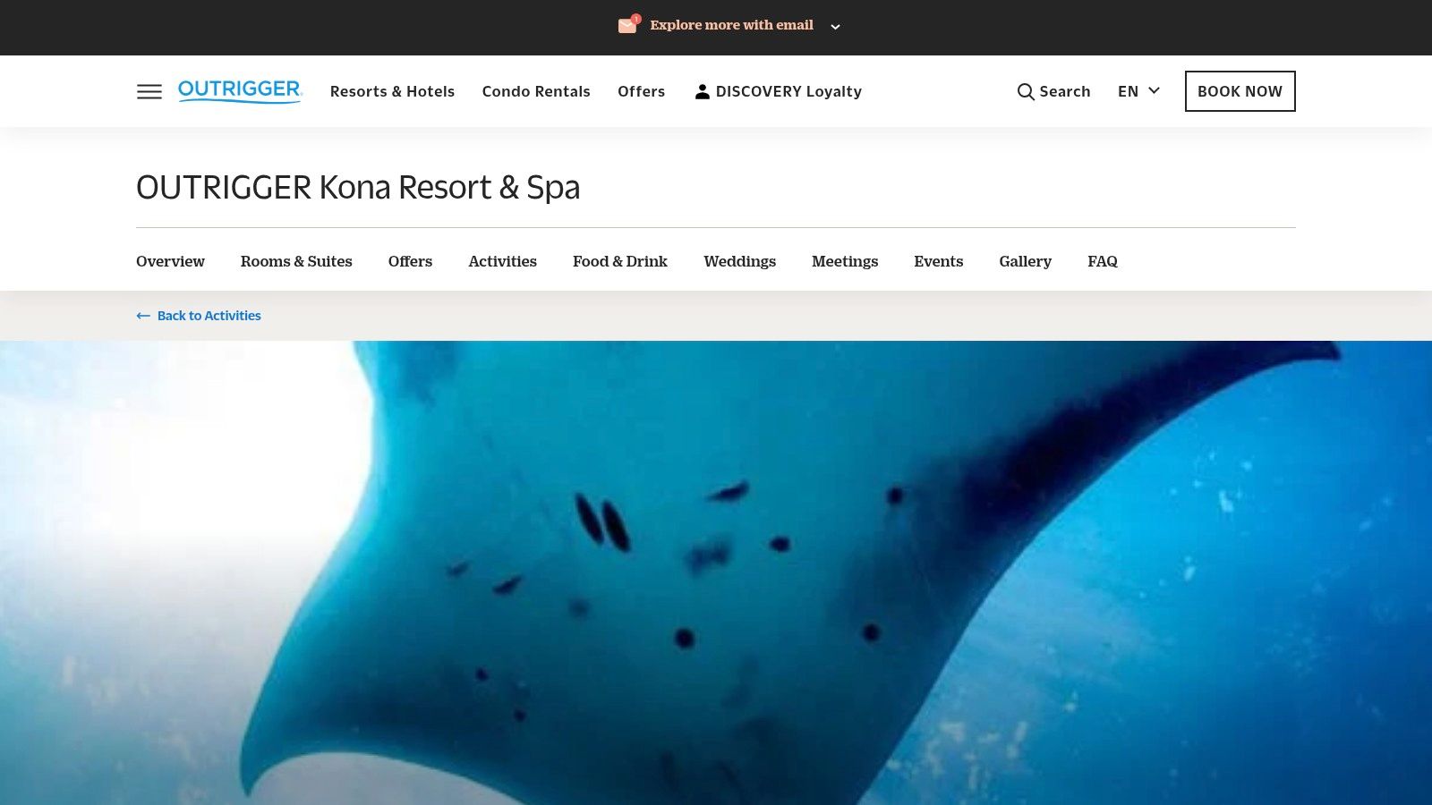Viewport: 1432px width, 805px height.
Task: Select the Food & Drink tab
Action: 619,261
